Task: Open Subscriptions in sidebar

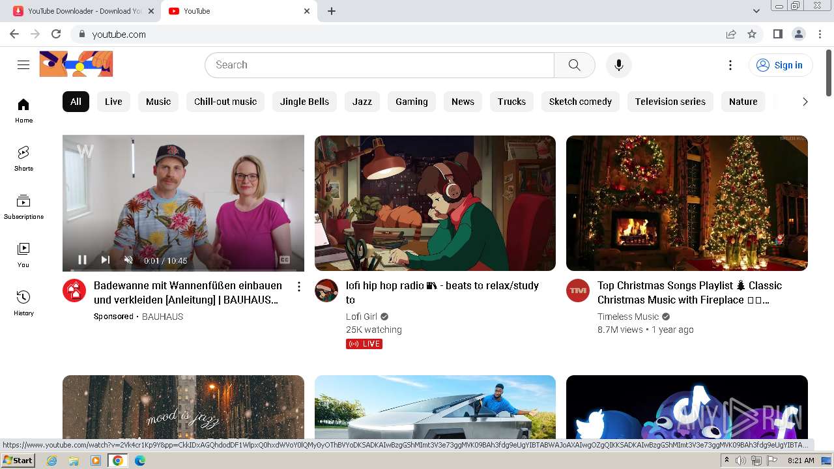Action: pyautogui.click(x=23, y=207)
